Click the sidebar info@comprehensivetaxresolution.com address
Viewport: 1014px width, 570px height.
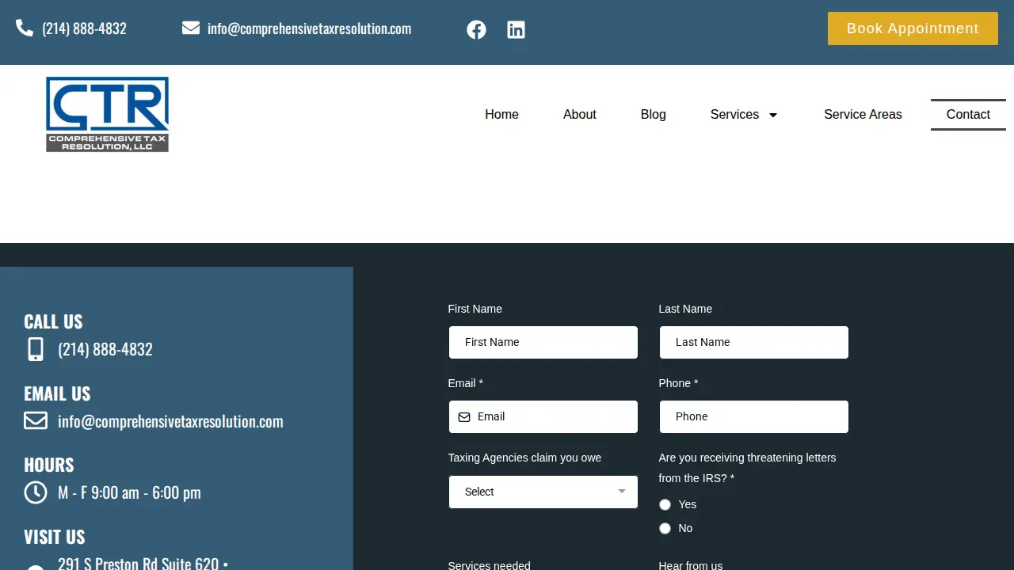pyautogui.click(x=170, y=421)
